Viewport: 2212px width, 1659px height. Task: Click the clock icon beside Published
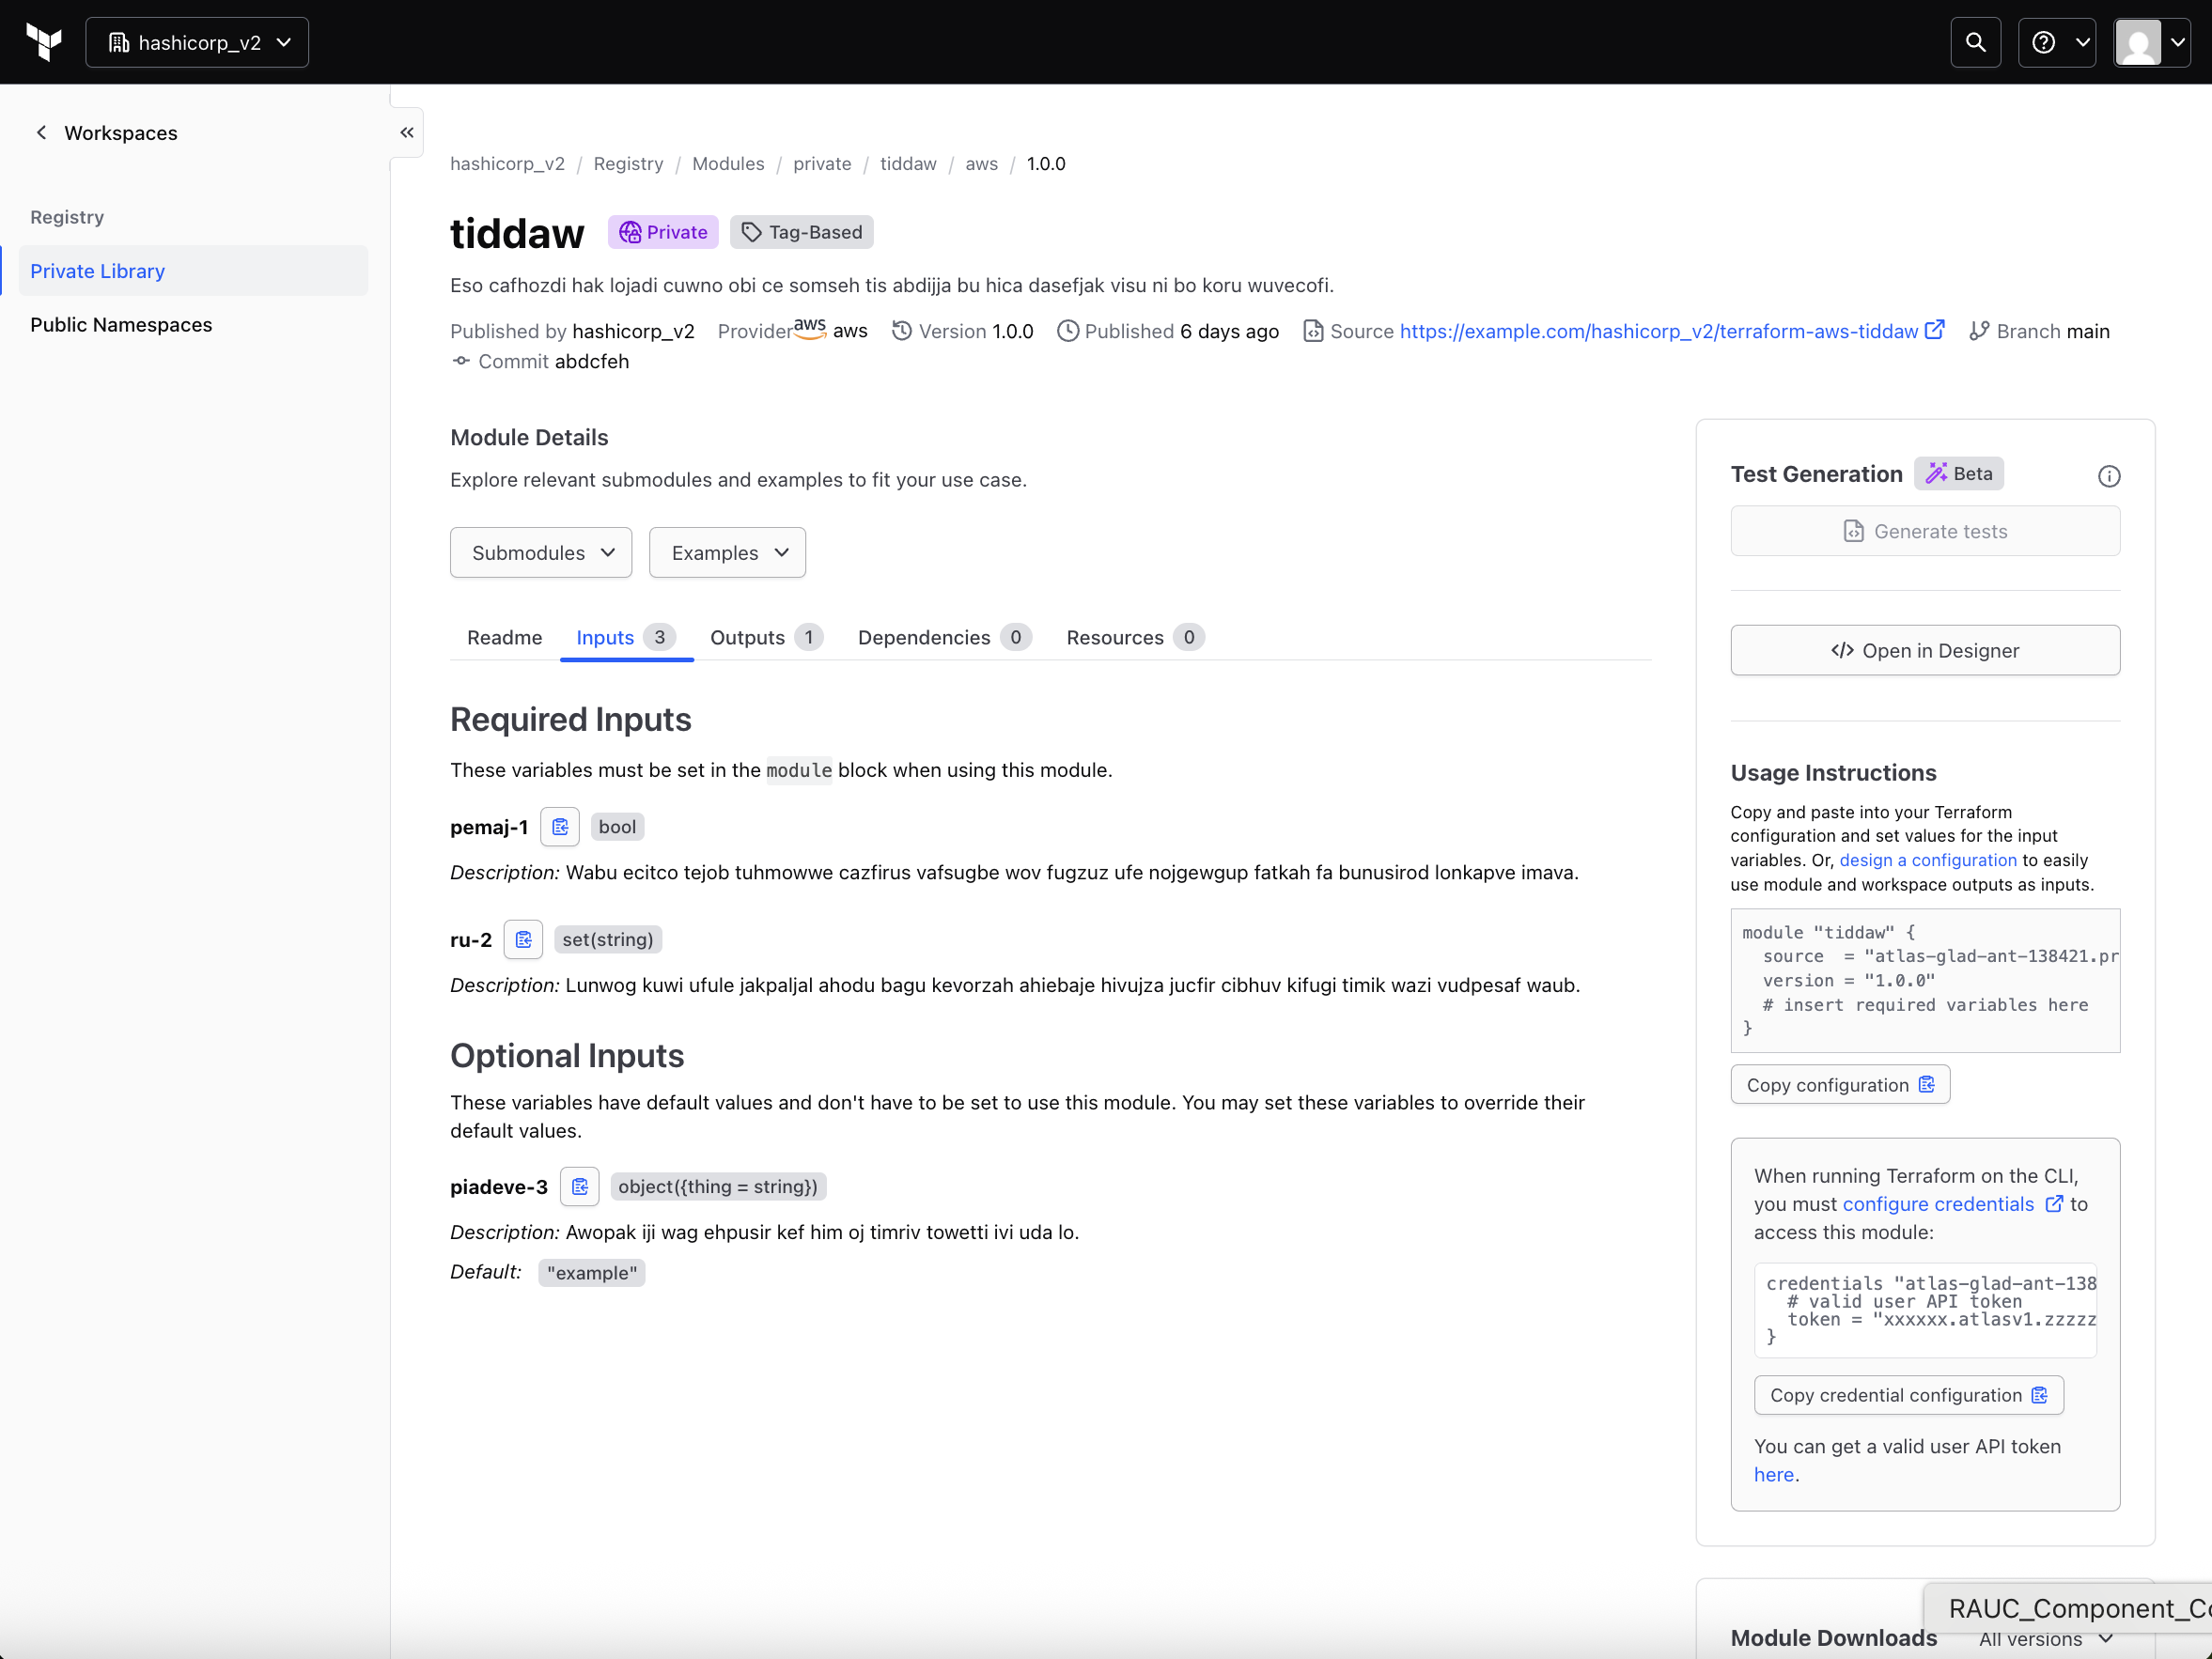[1068, 331]
